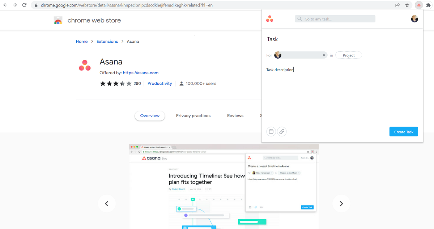Remove the assignee with the x button
The width and height of the screenshot is (434, 229).
pos(324,55)
